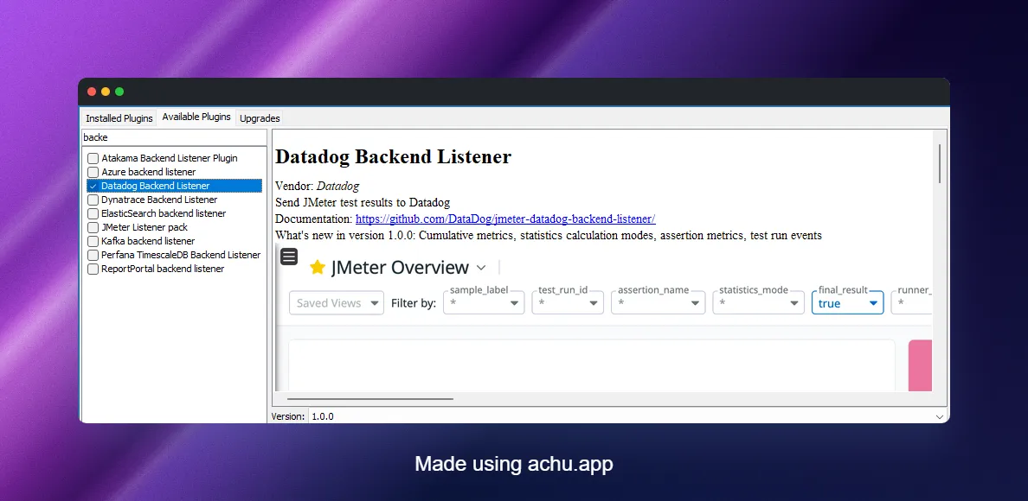Check the ElasticSearch backend listener checkbox
Viewport: 1028px width, 501px height.
pyautogui.click(x=93, y=213)
